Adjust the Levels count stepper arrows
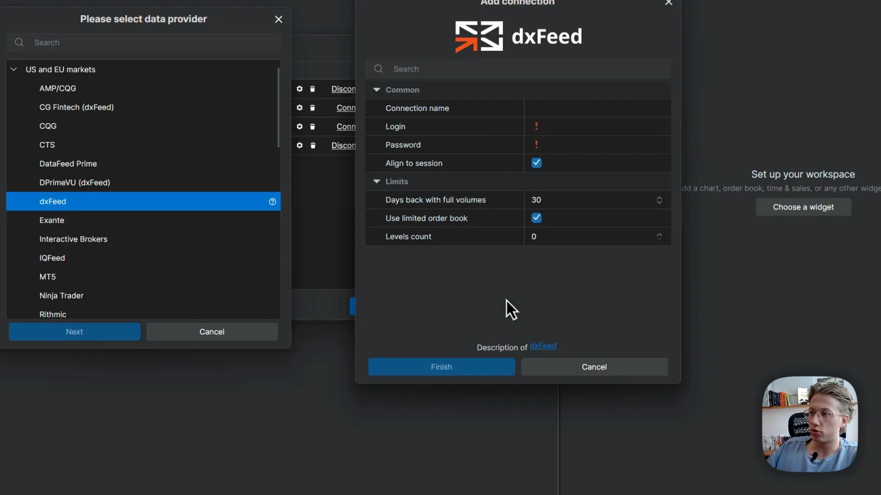 [659, 237]
